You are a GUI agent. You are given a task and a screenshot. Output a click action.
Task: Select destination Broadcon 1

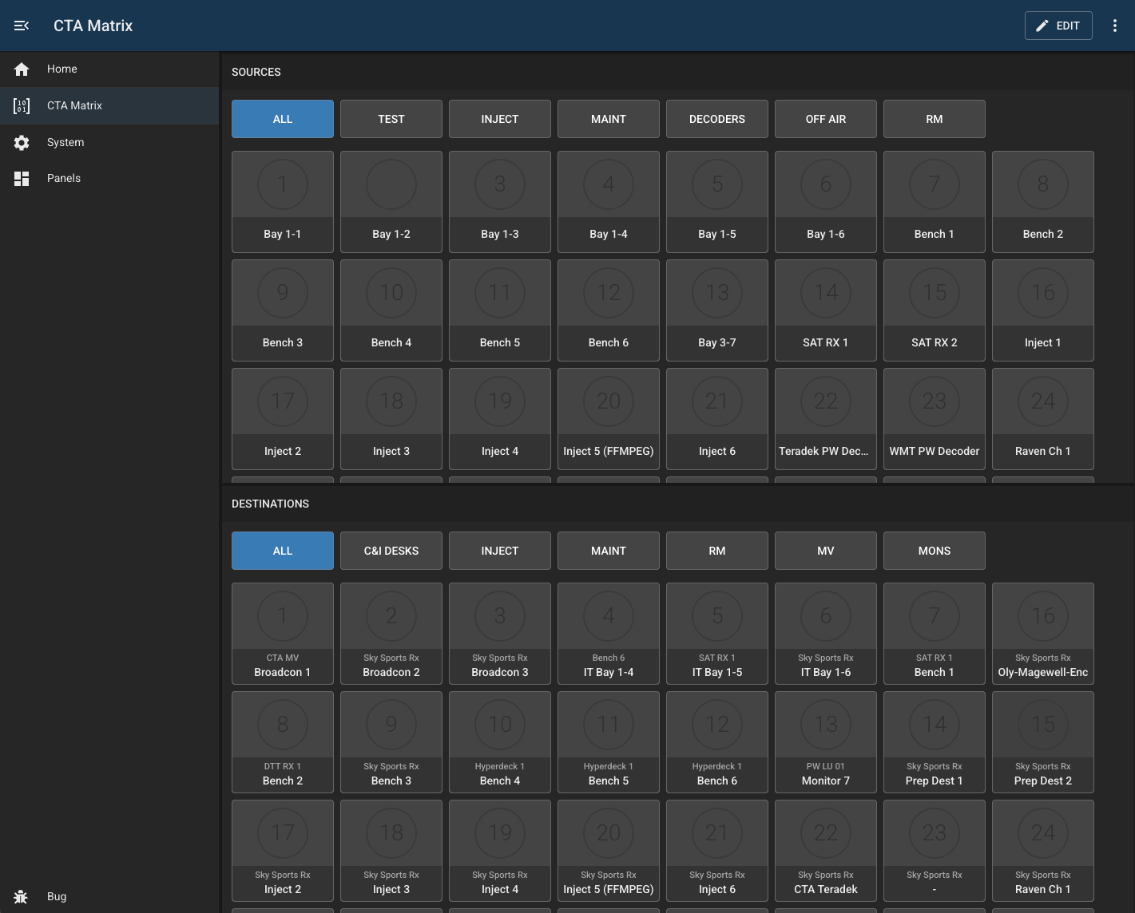pyautogui.click(x=282, y=634)
